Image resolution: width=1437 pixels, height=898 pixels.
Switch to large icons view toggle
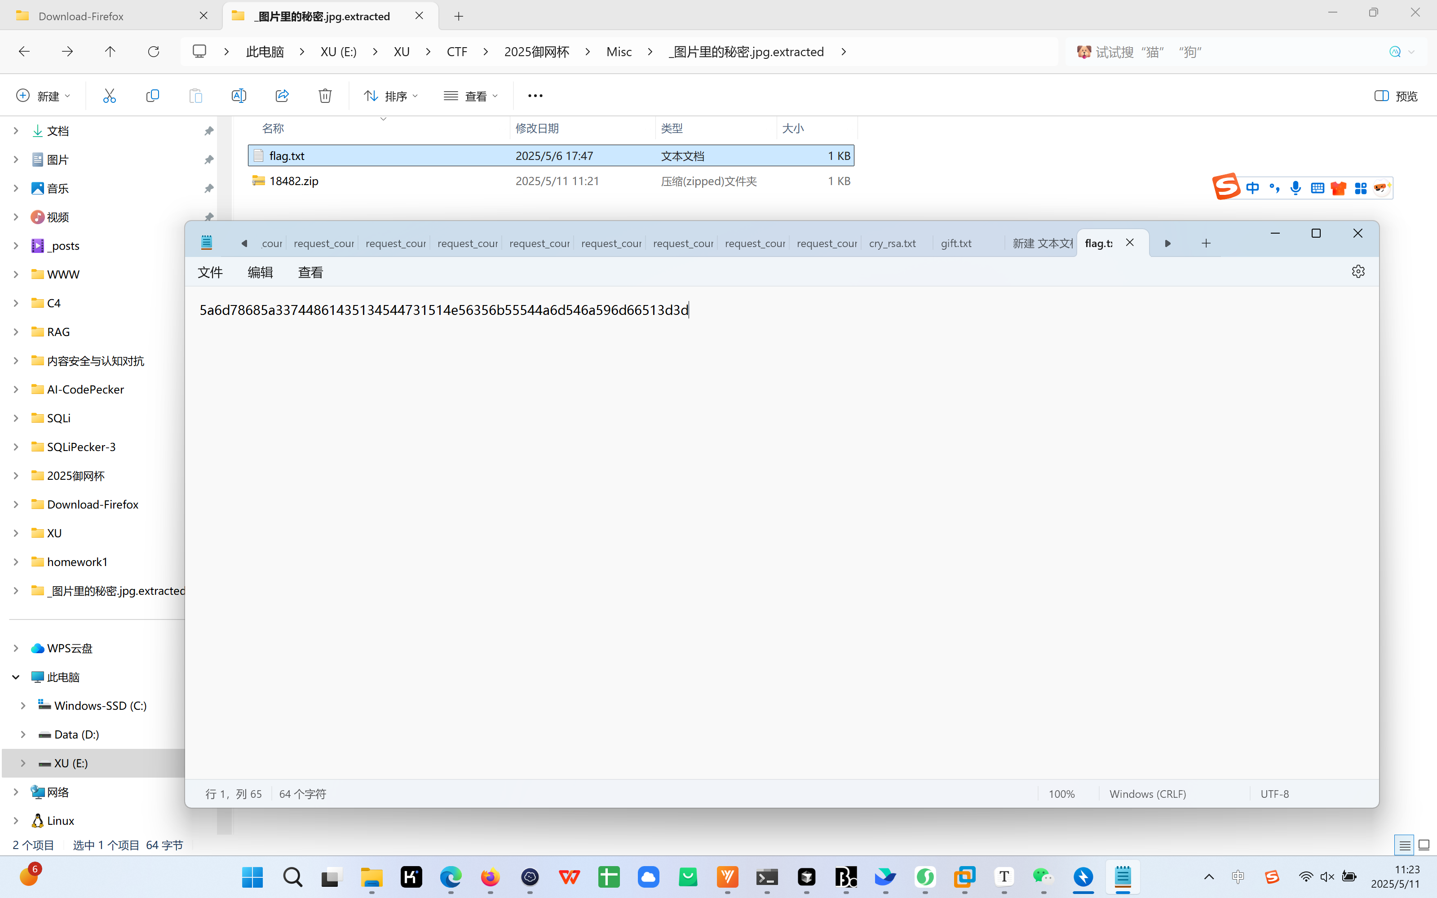[x=1424, y=845]
